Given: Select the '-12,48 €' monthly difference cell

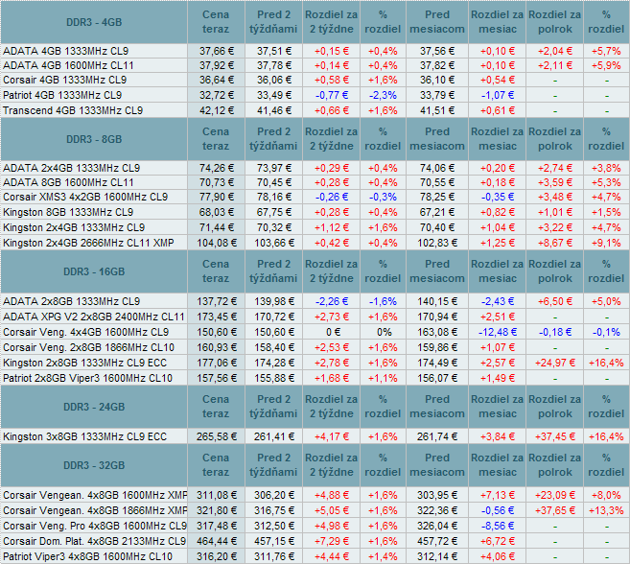Looking at the screenshot, I should [x=498, y=332].
